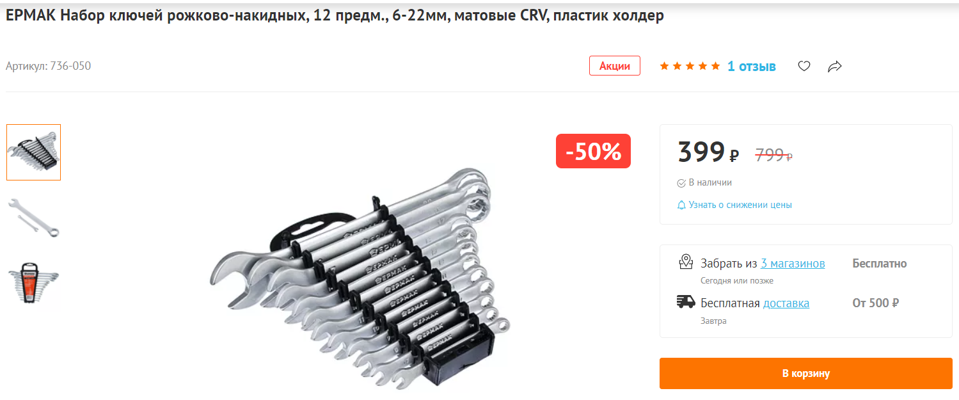Click the crossed-out 799 ₽ old price
Screen dimensions: 959x400
[x=774, y=155]
